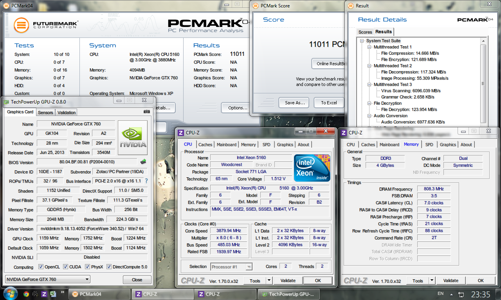Viewport: 501px width, 300px height.
Task: Open Mainboard tab in CPU-Z processor window
Action: point(227,145)
